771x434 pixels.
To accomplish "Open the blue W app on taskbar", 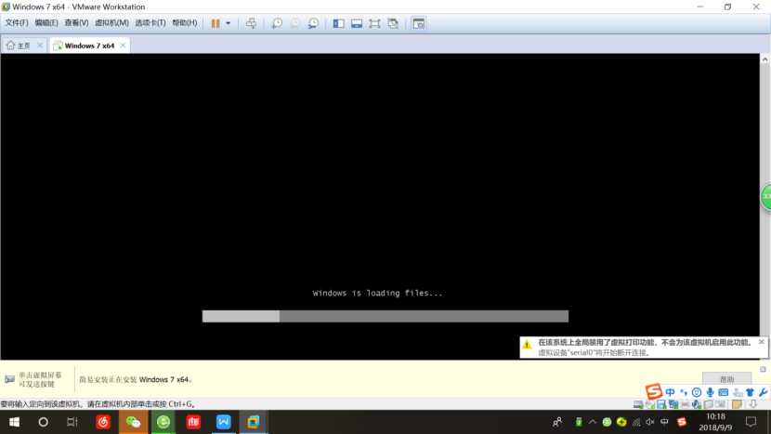I will [223, 422].
